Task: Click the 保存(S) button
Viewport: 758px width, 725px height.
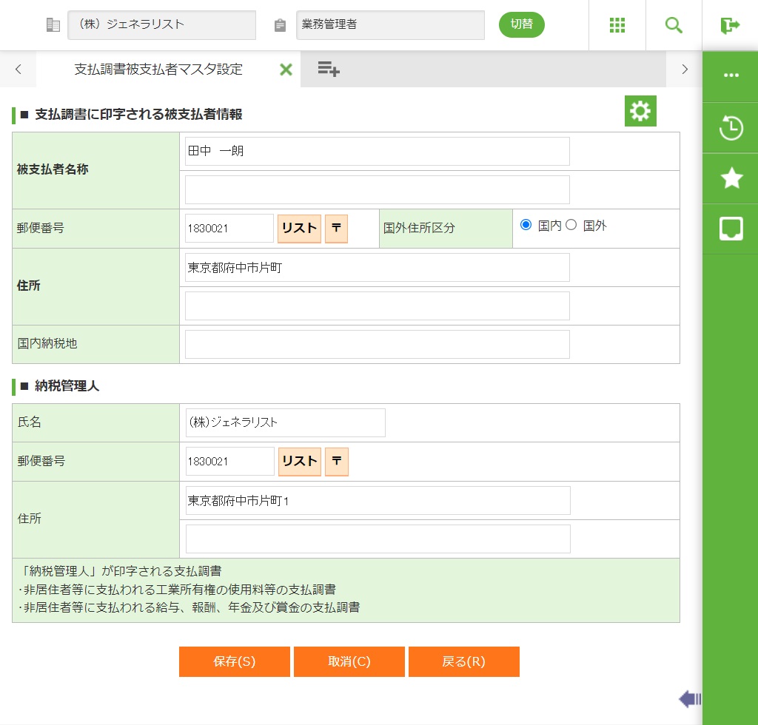Action: [x=234, y=661]
